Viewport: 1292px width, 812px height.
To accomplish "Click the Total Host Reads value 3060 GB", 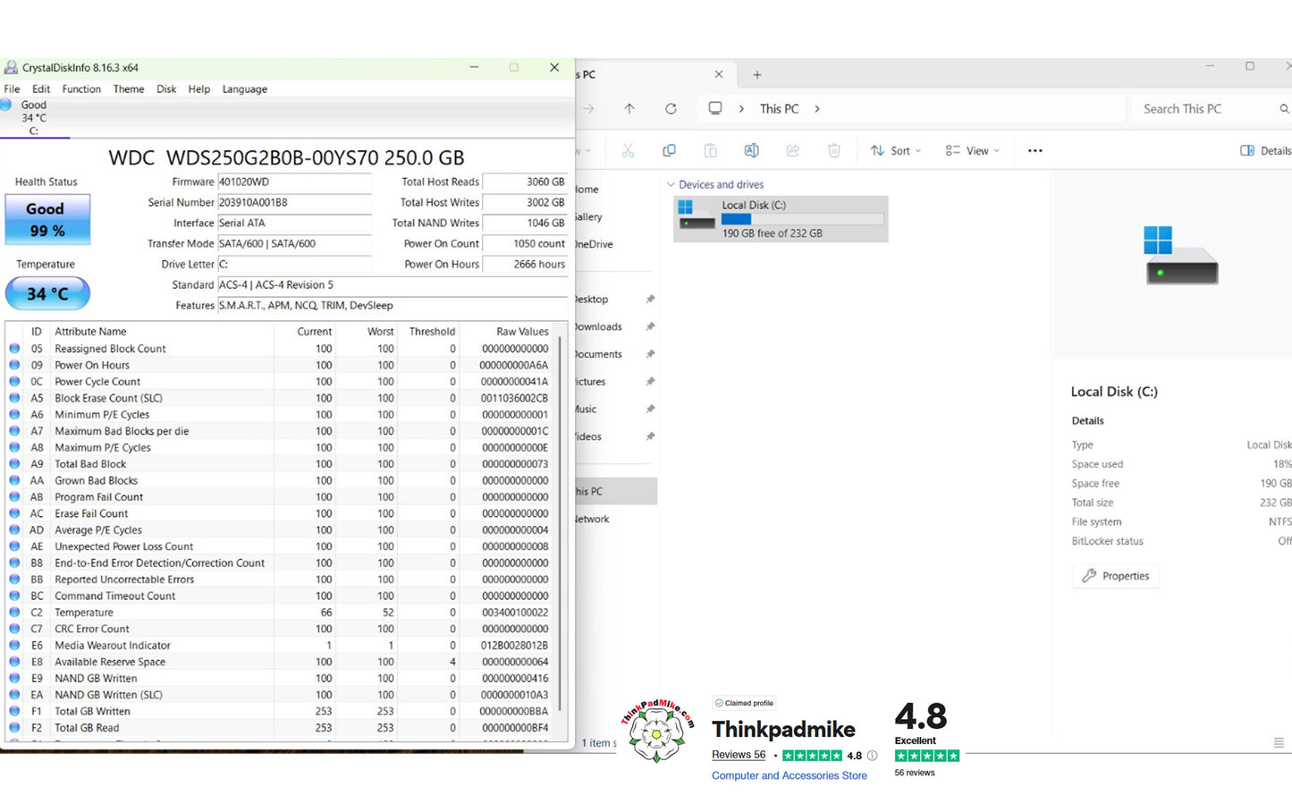I will [525, 182].
